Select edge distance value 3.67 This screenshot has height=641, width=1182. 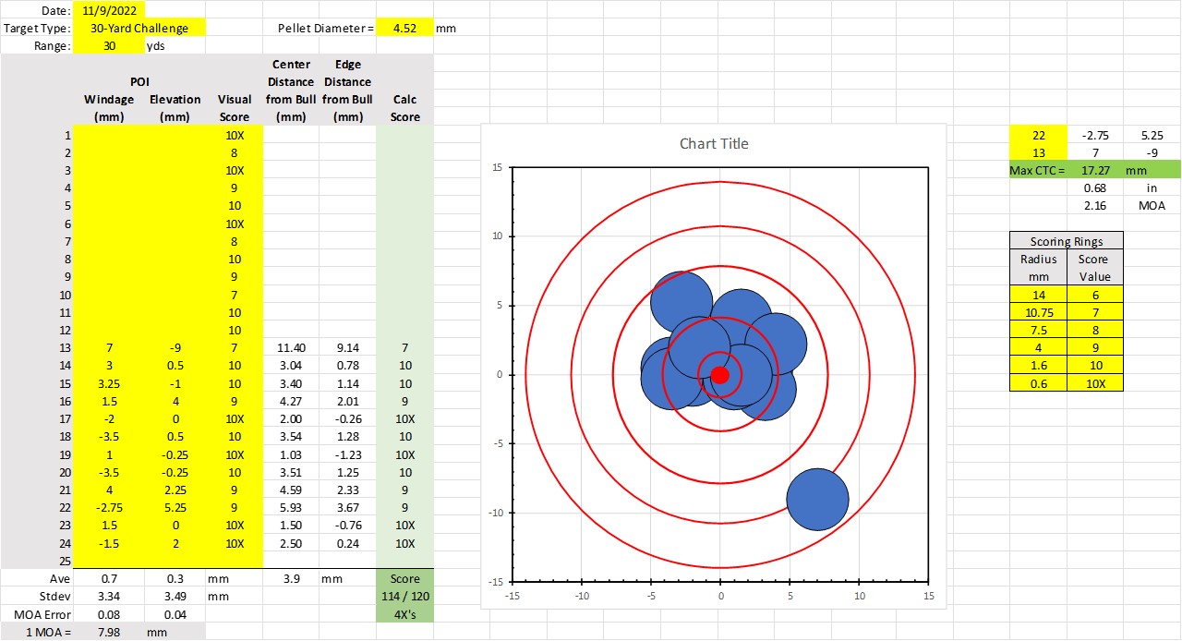tap(348, 508)
